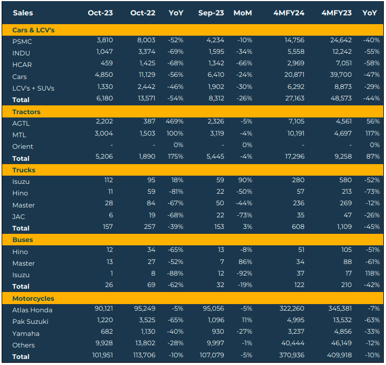This screenshot has width=386, height=365.
Task: Select the Oct-22 column header
Action: pyautogui.click(x=143, y=13)
